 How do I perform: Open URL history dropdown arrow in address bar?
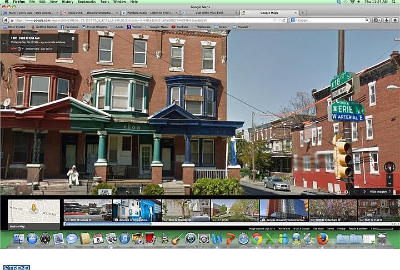pos(280,20)
